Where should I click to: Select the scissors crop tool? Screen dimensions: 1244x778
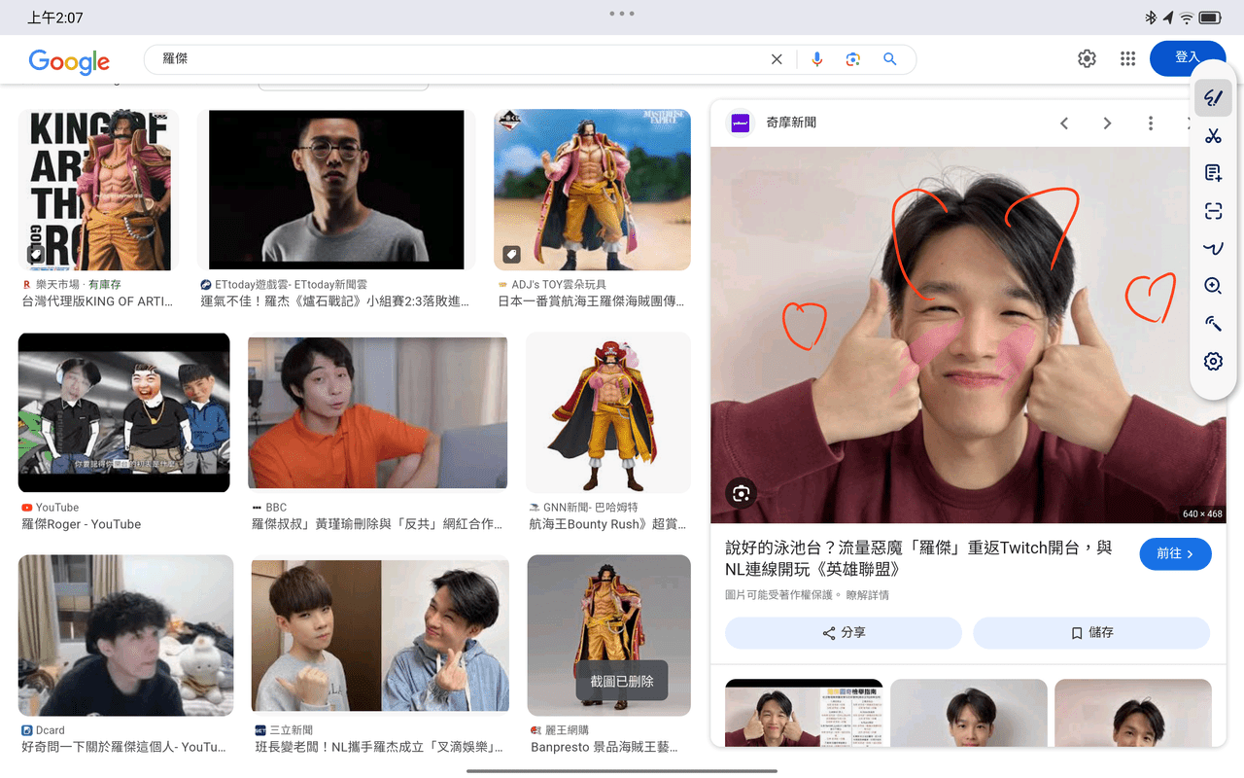click(x=1213, y=136)
